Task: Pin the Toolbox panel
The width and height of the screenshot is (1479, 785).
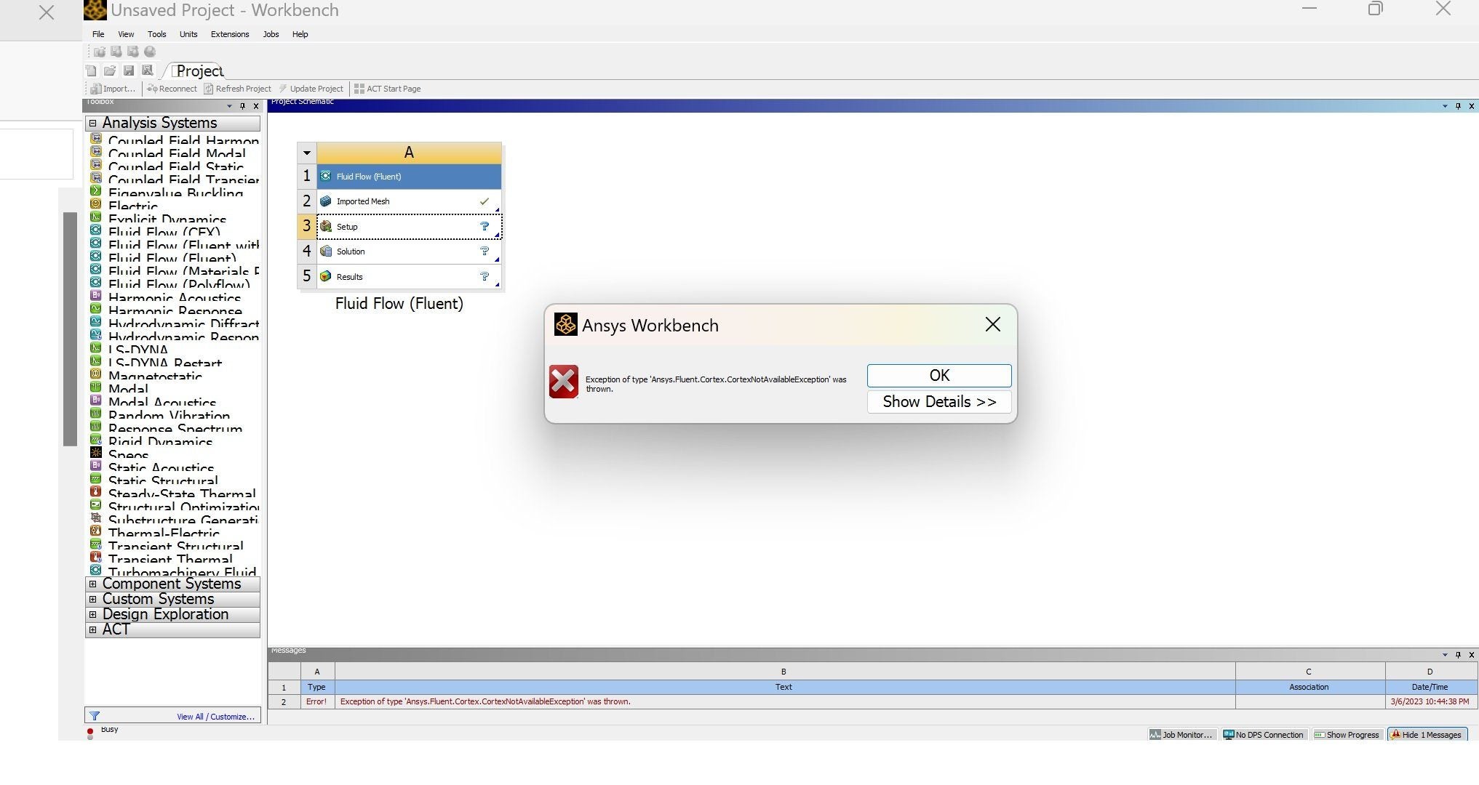Action: (x=243, y=106)
